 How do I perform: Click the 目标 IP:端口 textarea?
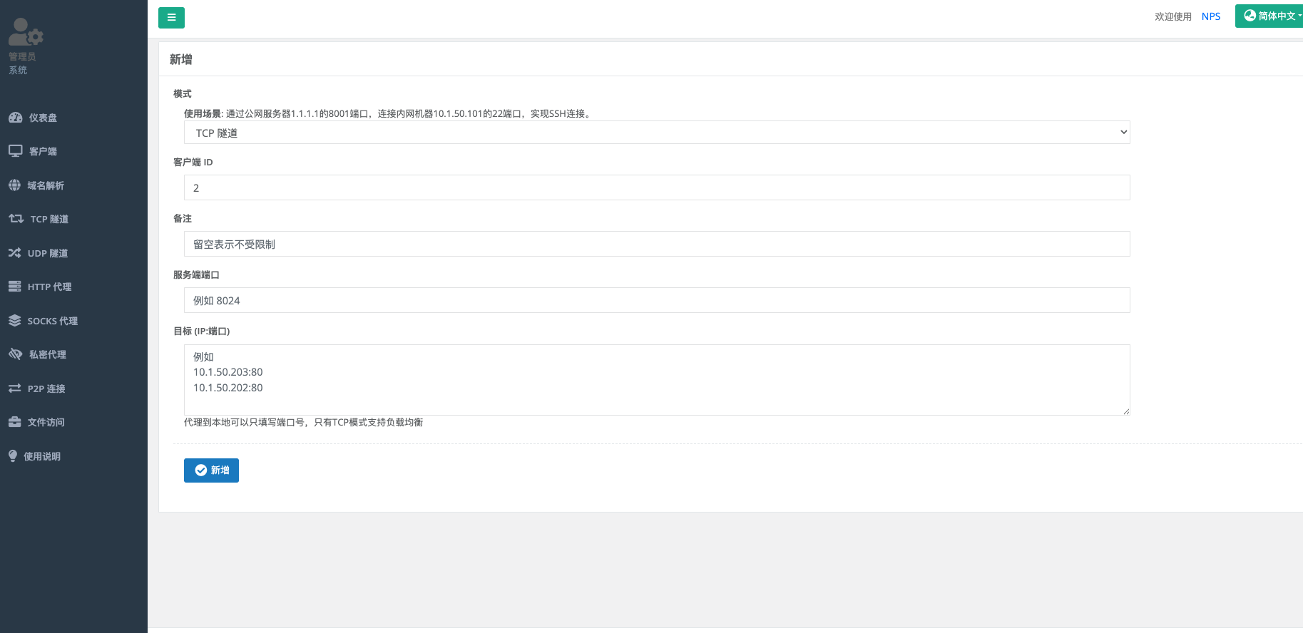click(x=656, y=379)
